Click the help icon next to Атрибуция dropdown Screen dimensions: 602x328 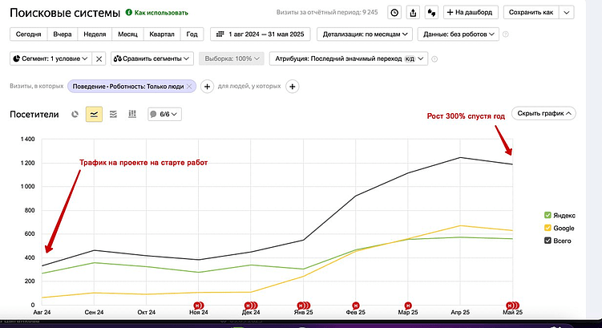(434, 59)
